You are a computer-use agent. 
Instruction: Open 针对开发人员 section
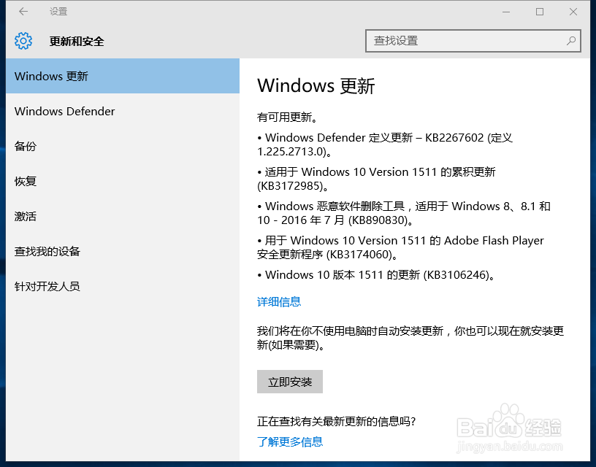[x=123, y=286]
